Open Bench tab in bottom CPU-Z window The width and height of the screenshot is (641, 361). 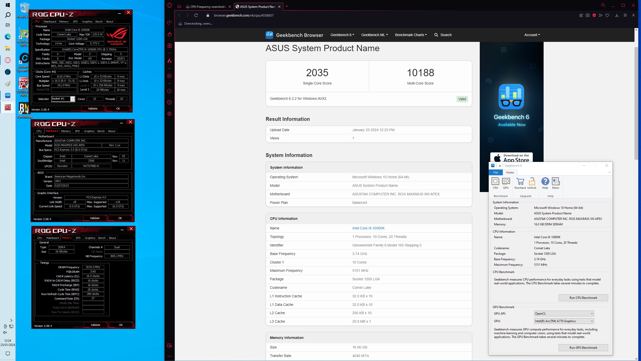(102, 238)
